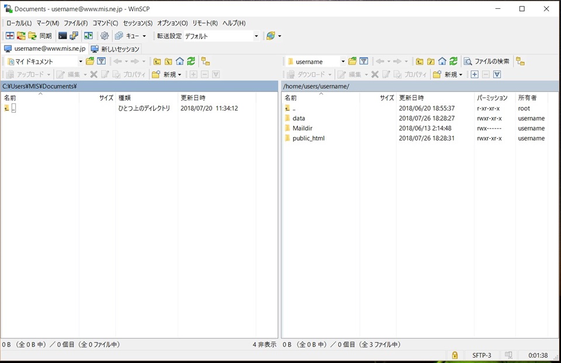Image resolution: width=561 pixels, height=363 pixels.
Task: Select remote parent directory row
Action: 415,108
